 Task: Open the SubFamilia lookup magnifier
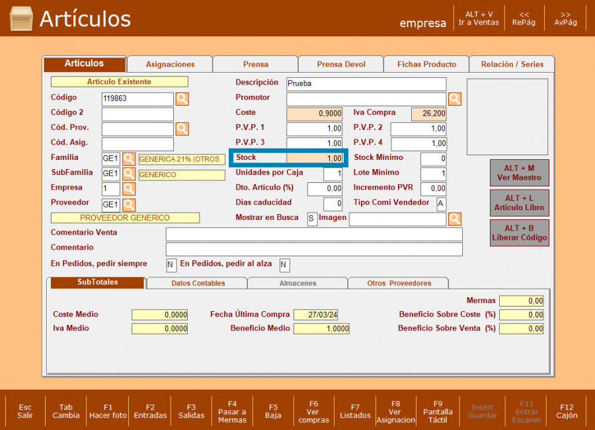coord(129,174)
